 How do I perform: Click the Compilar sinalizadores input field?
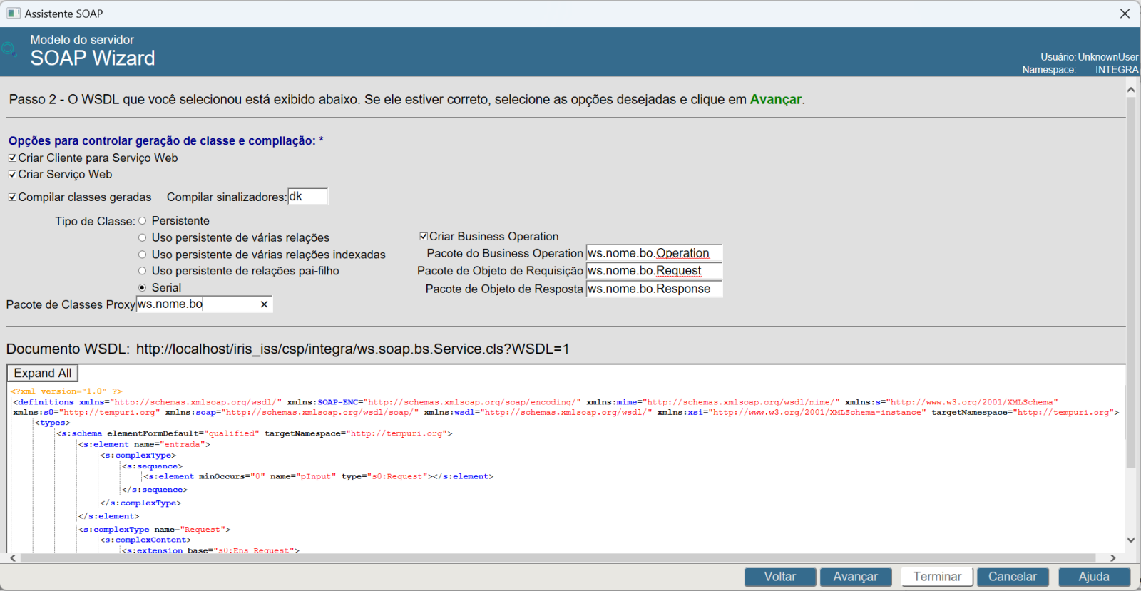(x=307, y=197)
